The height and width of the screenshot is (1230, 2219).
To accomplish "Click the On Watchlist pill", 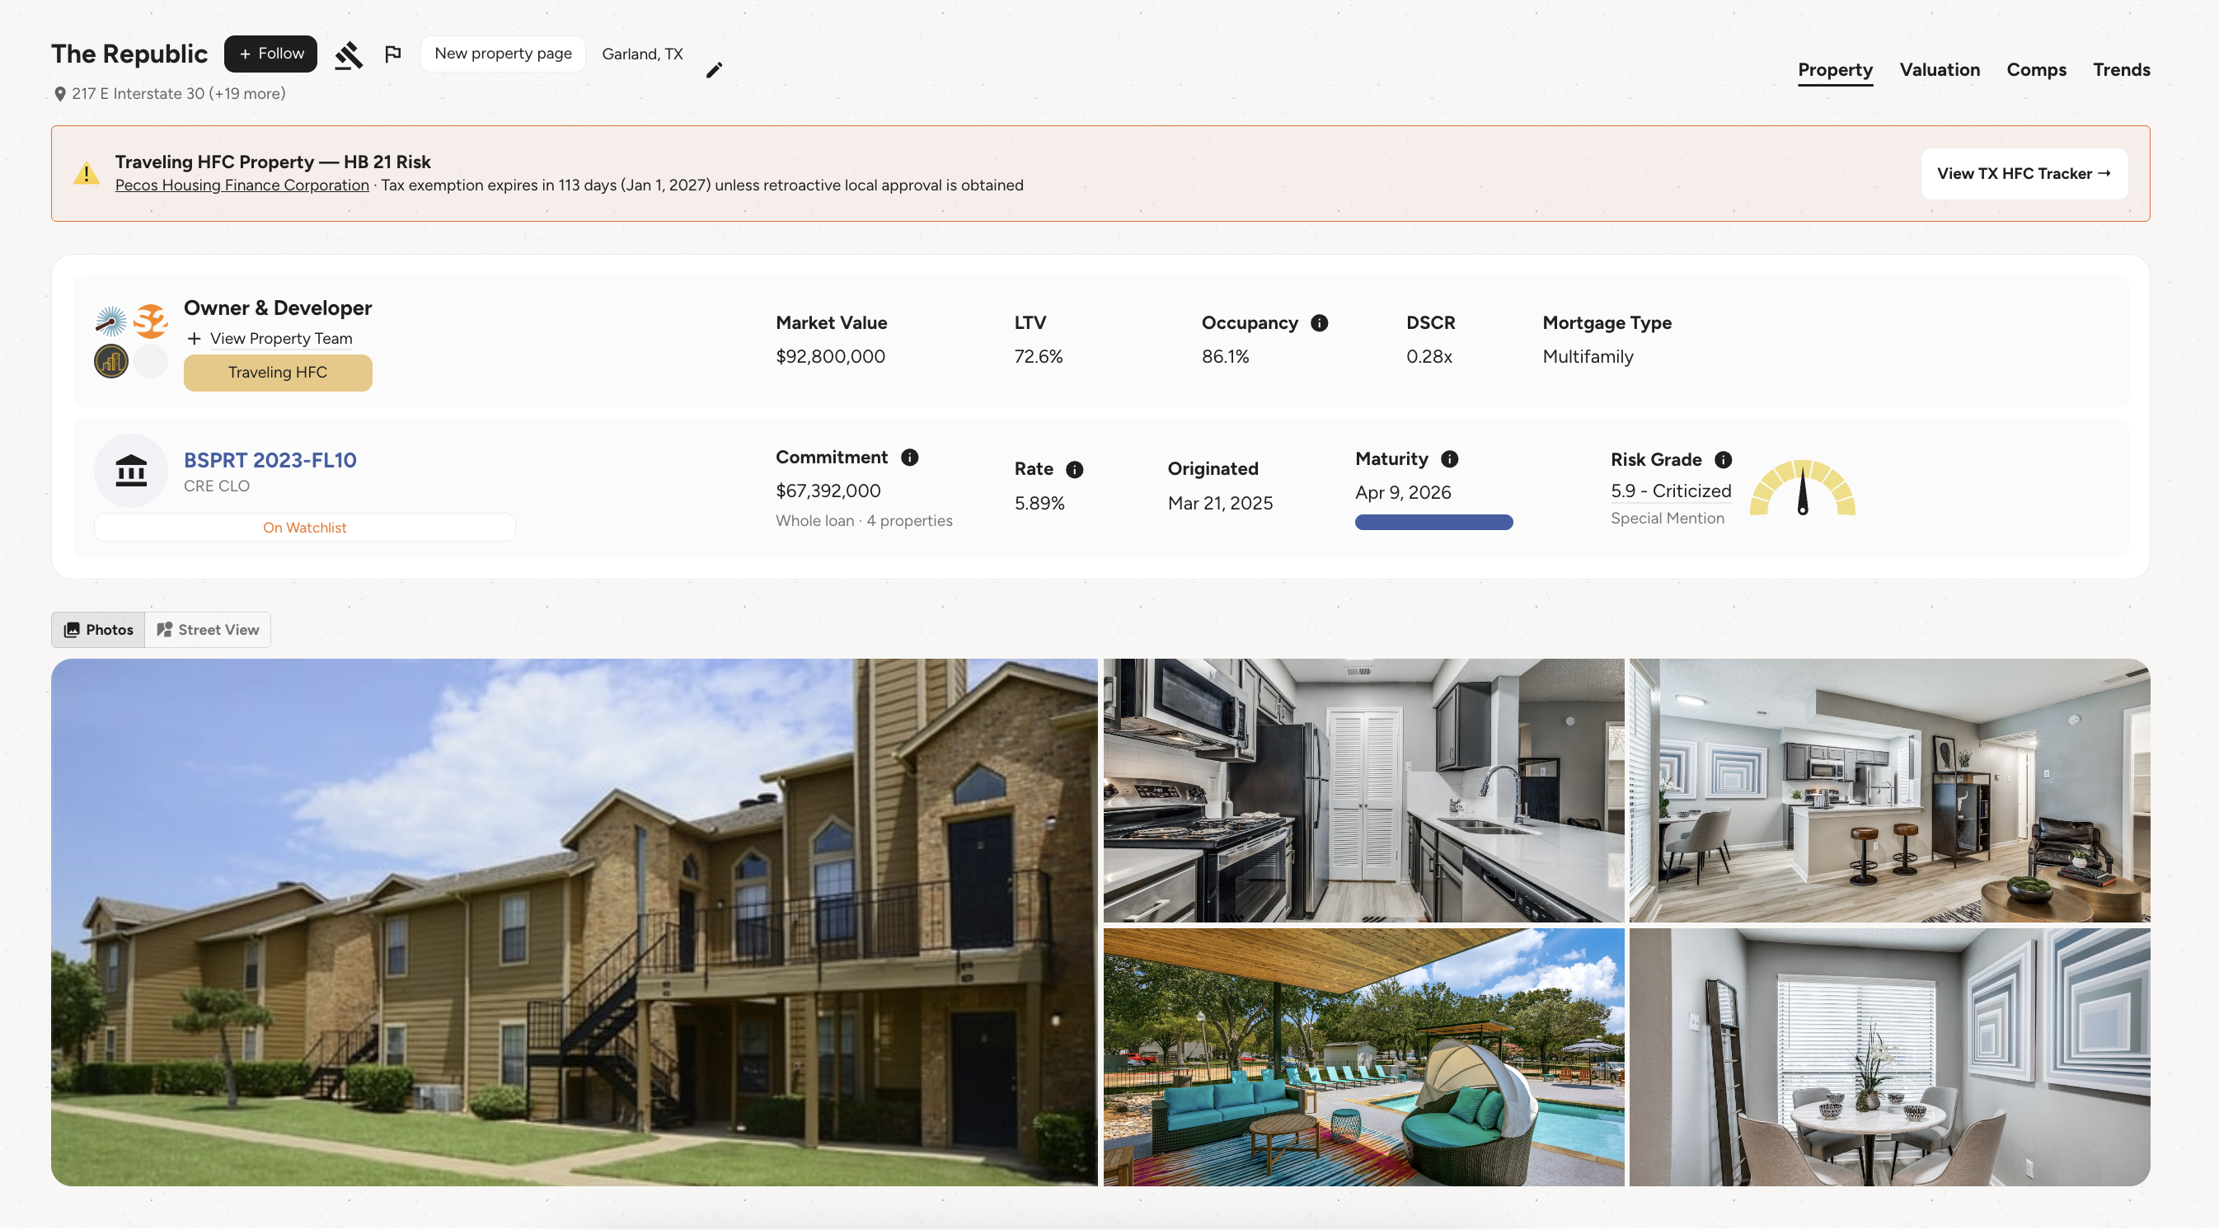I will pyautogui.click(x=304, y=527).
